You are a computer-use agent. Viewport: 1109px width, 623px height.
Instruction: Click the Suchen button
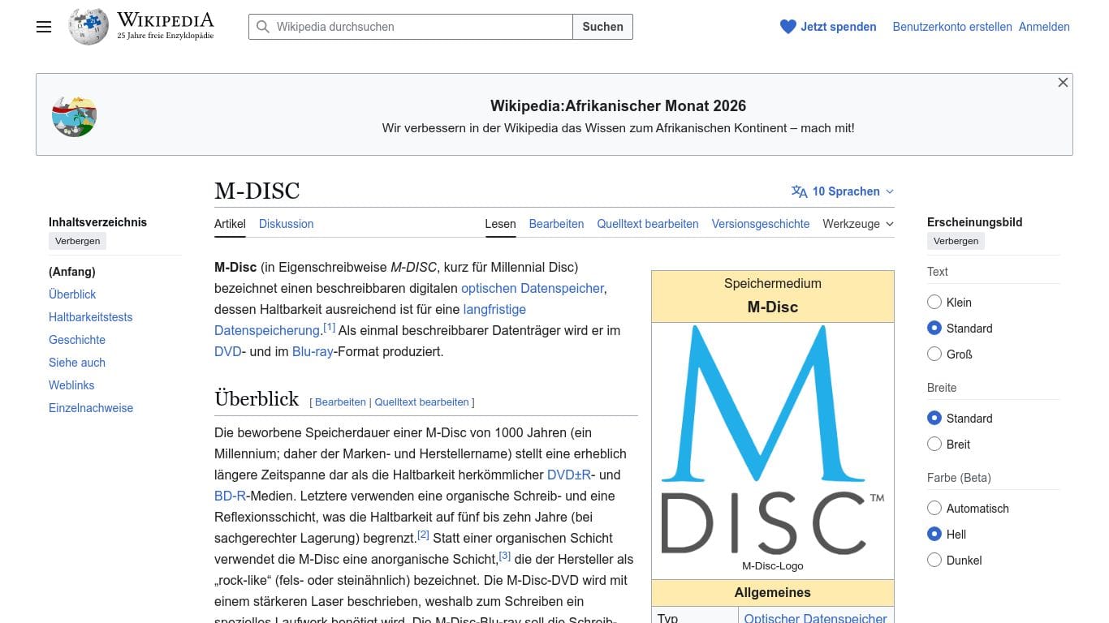click(602, 27)
